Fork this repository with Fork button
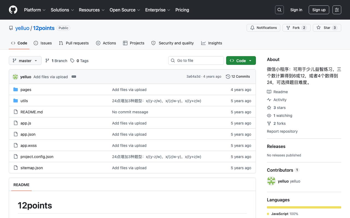The height and width of the screenshot is (218, 350). pyautogui.click(x=296, y=28)
